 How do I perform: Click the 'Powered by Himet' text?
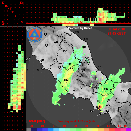80,28
